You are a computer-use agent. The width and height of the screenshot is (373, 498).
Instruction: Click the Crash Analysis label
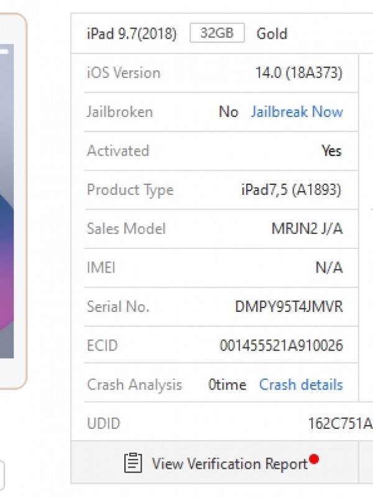(134, 385)
